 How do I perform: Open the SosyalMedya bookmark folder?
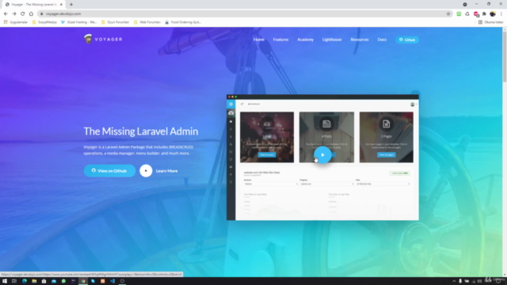tap(44, 22)
